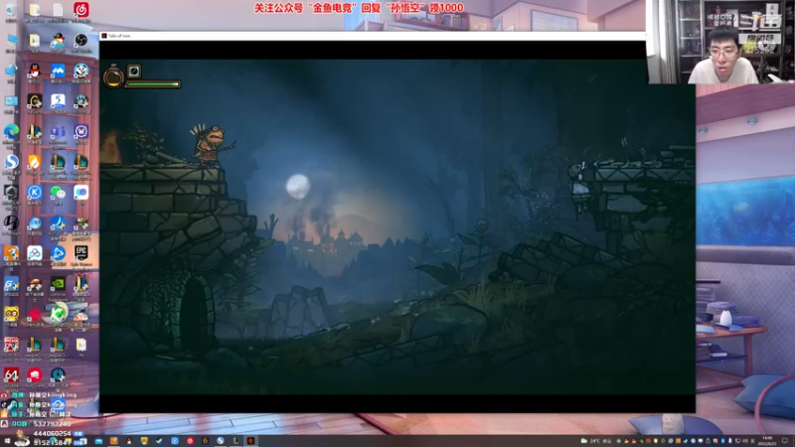Open the notification center icon
Image resolution: width=795 pixels, height=447 pixels.
[785, 441]
